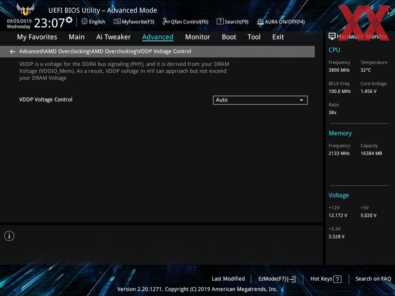Image resolution: width=395 pixels, height=296 pixels.
Task: Click the dropdown arrow next to Auto
Action: (x=301, y=100)
